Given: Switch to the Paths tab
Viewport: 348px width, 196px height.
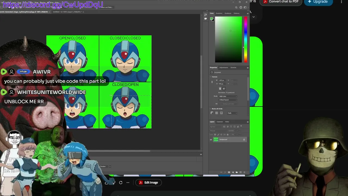Looking at the screenshot, I should [227, 122].
